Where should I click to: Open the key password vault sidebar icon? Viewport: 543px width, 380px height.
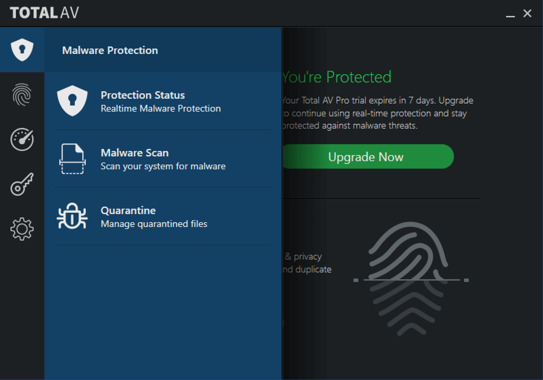tap(22, 184)
